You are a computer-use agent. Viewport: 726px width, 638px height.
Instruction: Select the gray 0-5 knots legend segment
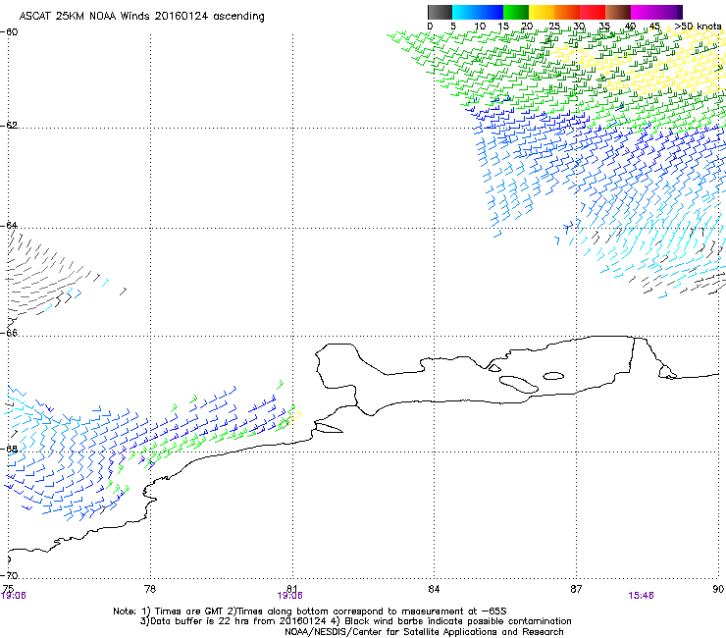[440, 12]
